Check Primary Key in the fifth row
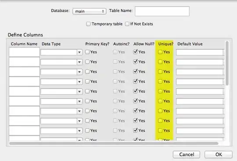237x161 pixels. (87, 91)
